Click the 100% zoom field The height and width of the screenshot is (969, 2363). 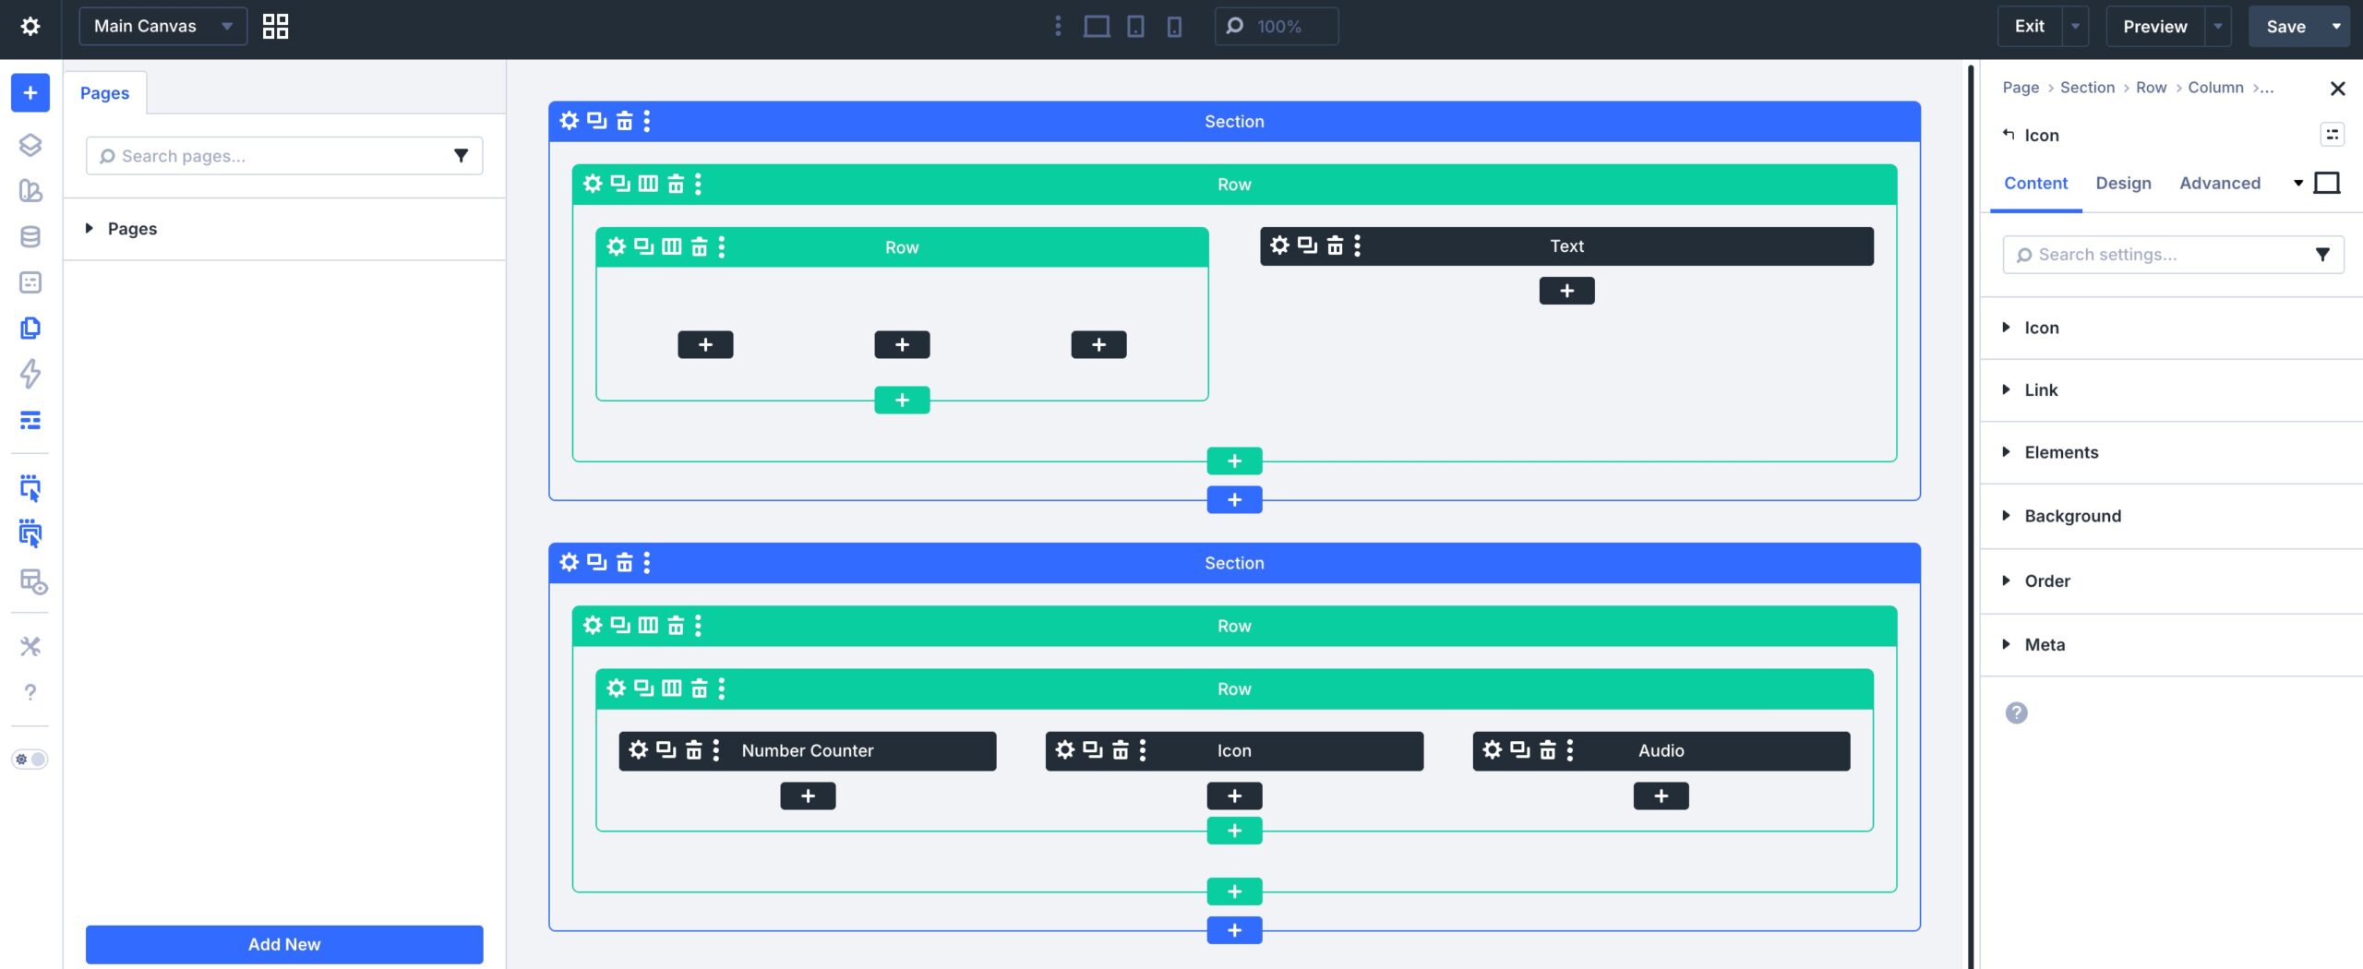click(1278, 27)
